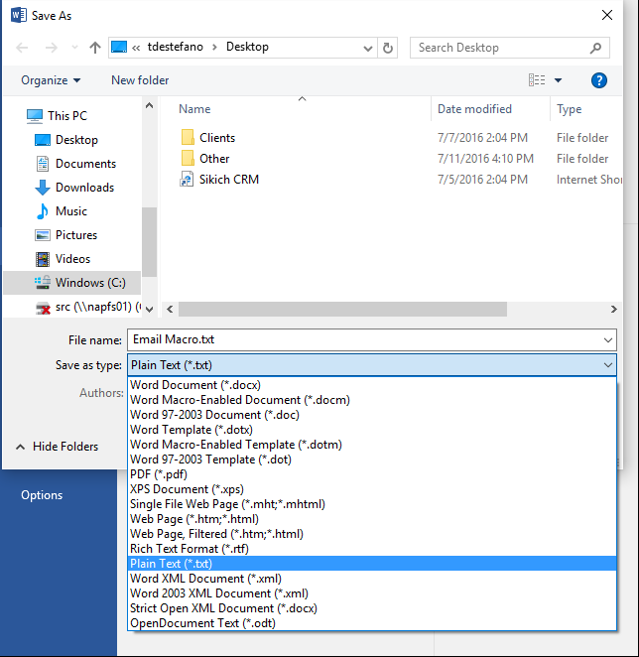The height and width of the screenshot is (657, 639).
Task: Select Windows (C:) drive in sidebar
Action: [x=89, y=283]
